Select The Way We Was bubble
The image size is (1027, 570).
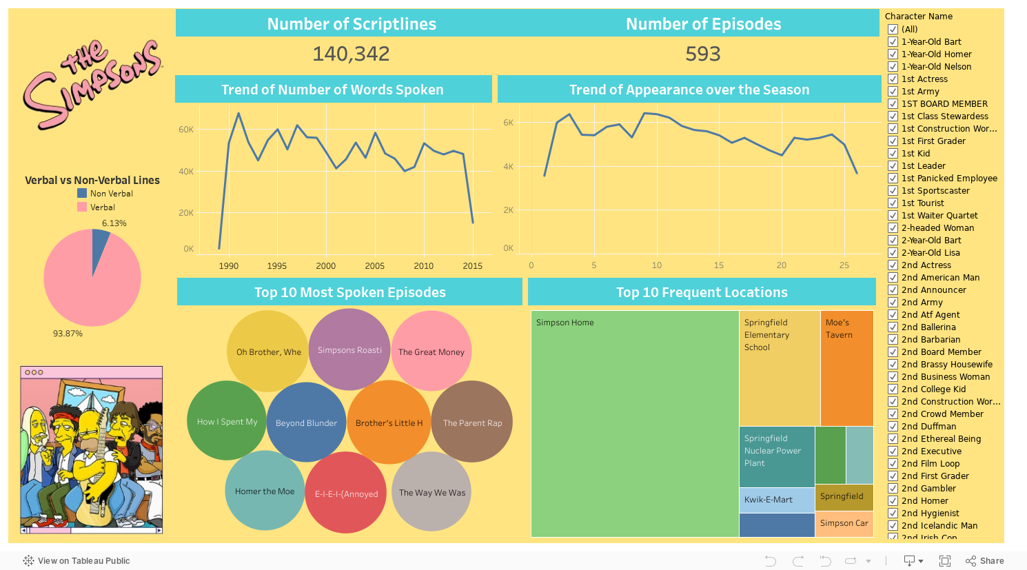(431, 491)
